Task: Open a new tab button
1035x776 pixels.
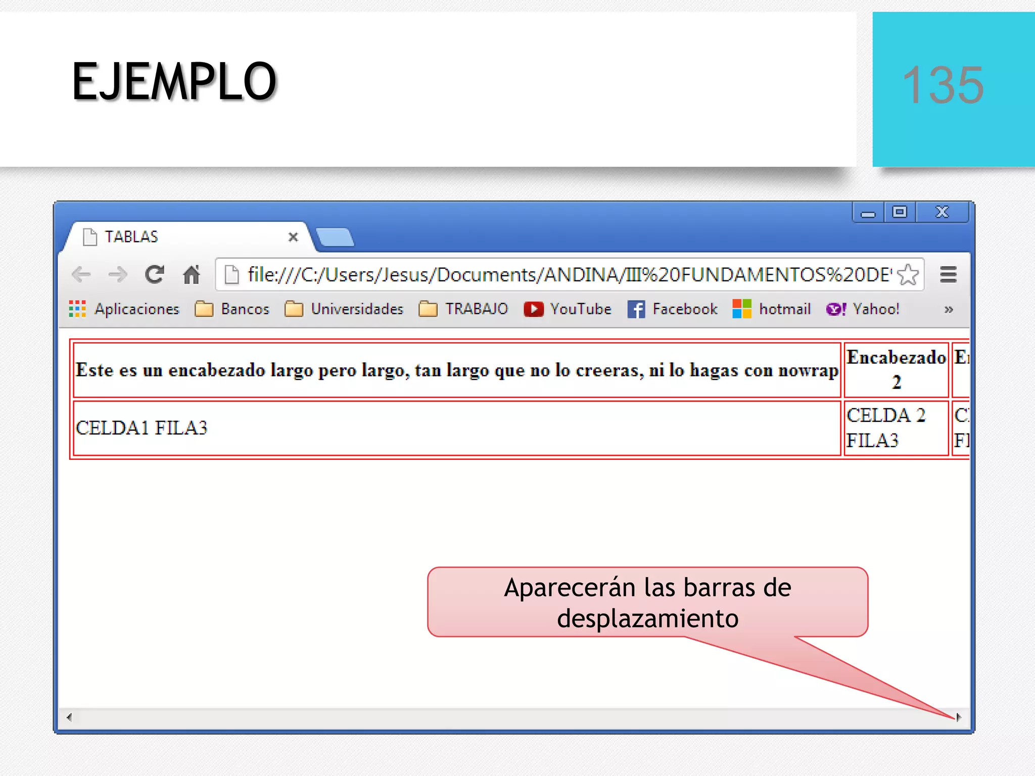Action: tap(335, 237)
